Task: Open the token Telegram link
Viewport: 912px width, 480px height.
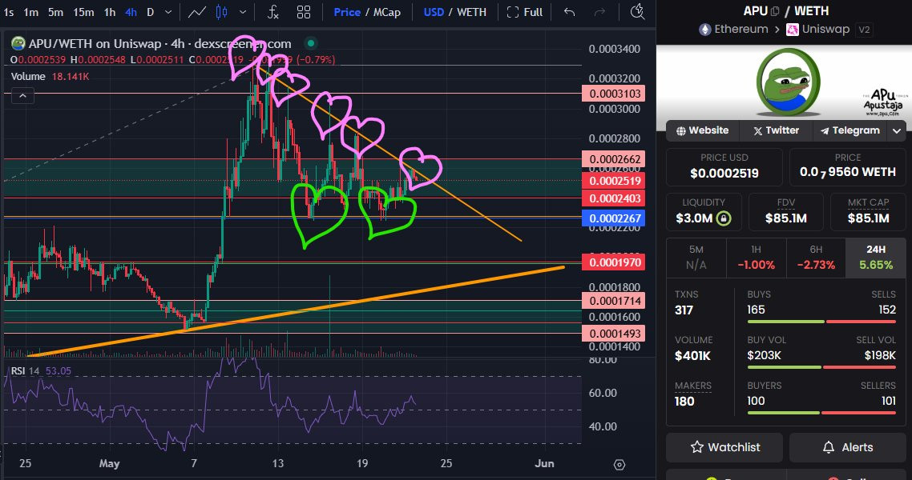Action: [x=849, y=130]
